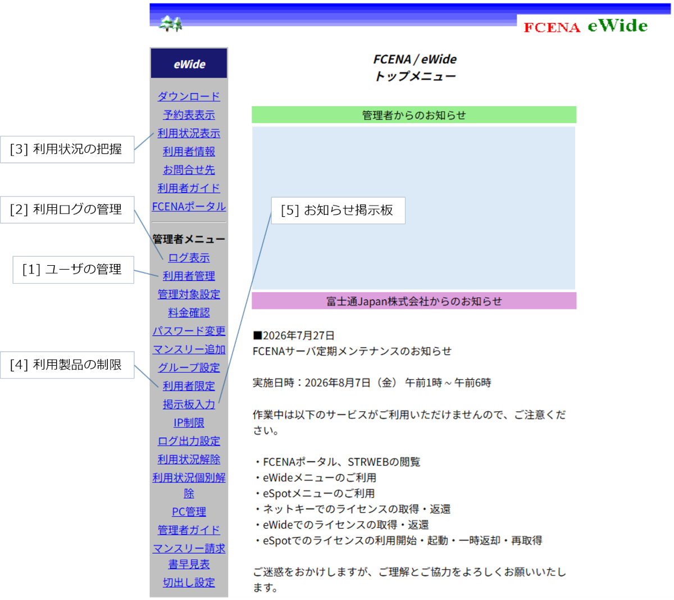The image size is (674, 600).
Task: Click the eWideメニューのご利用 bullet
Action: coord(315,478)
